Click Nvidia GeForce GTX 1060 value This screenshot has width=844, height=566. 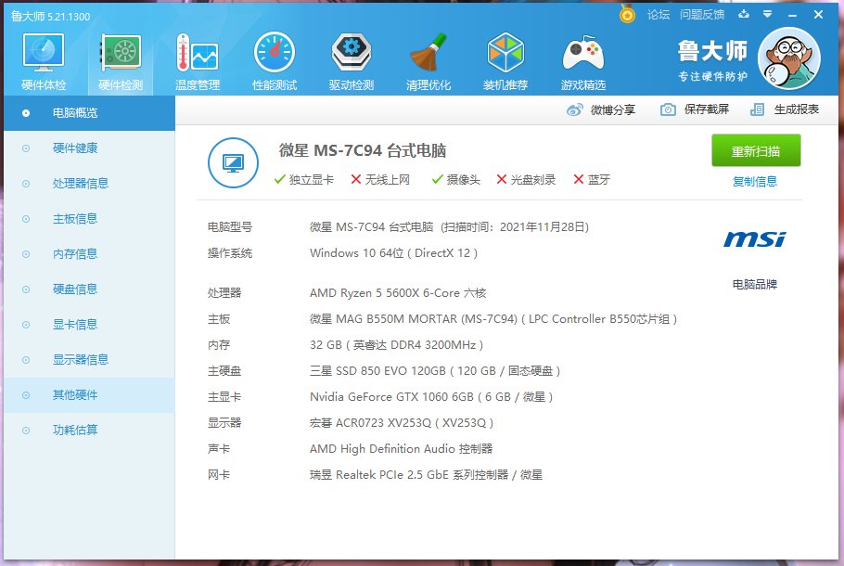pyautogui.click(x=431, y=397)
